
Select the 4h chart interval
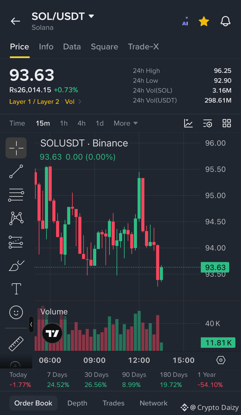(x=81, y=123)
